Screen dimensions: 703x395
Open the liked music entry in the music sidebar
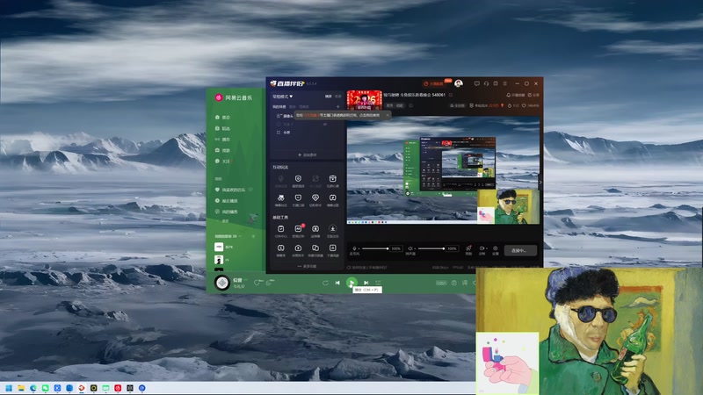[230, 190]
